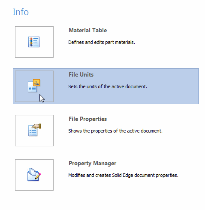Open the File Properties hand icon
This screenshot has width=205, height=210.
35,130
